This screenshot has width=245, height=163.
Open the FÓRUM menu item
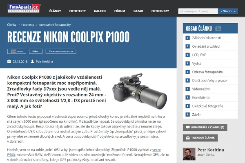click(x=120, y=11)
